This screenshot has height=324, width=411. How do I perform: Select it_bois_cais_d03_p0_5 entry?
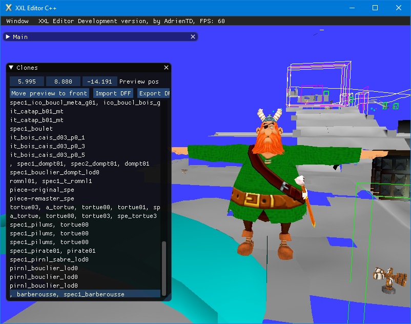pos(85,155)
